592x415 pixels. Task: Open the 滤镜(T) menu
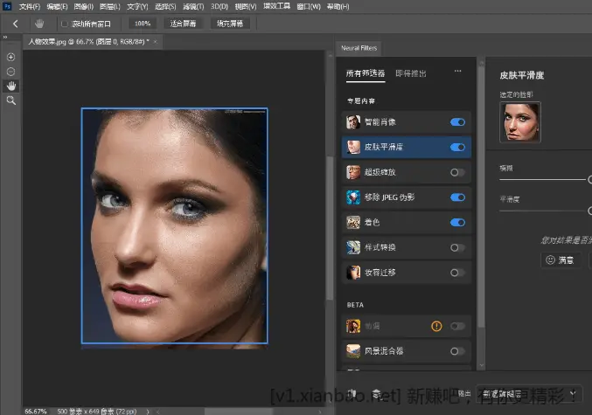point(193,6)
